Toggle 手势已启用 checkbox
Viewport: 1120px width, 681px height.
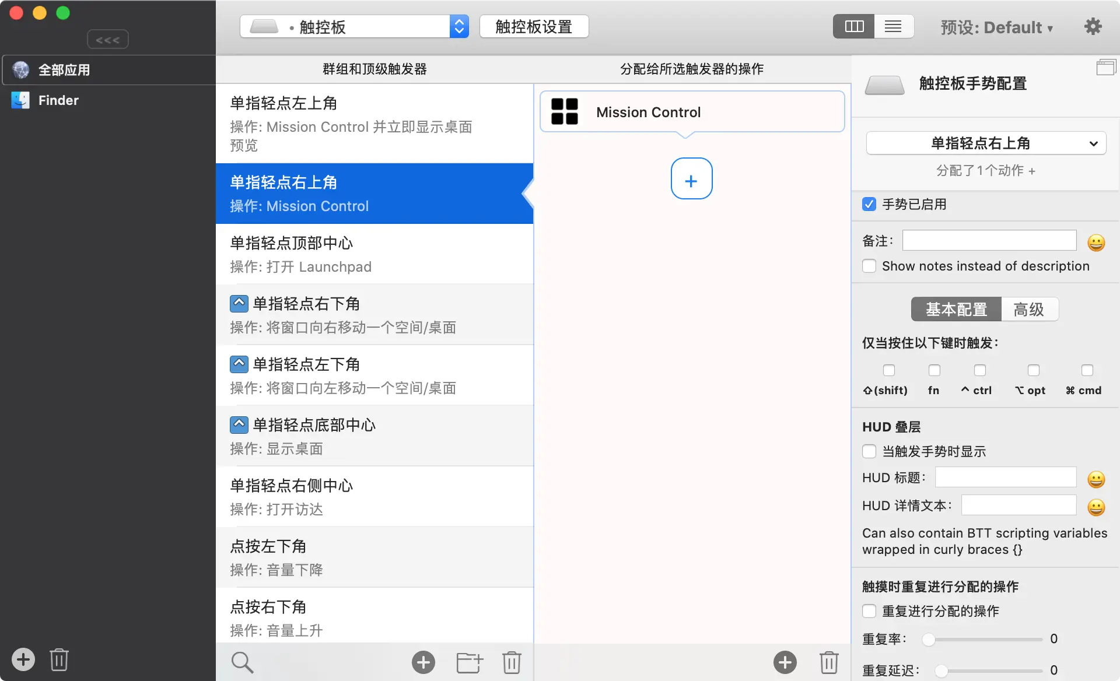tap(869, 204)
